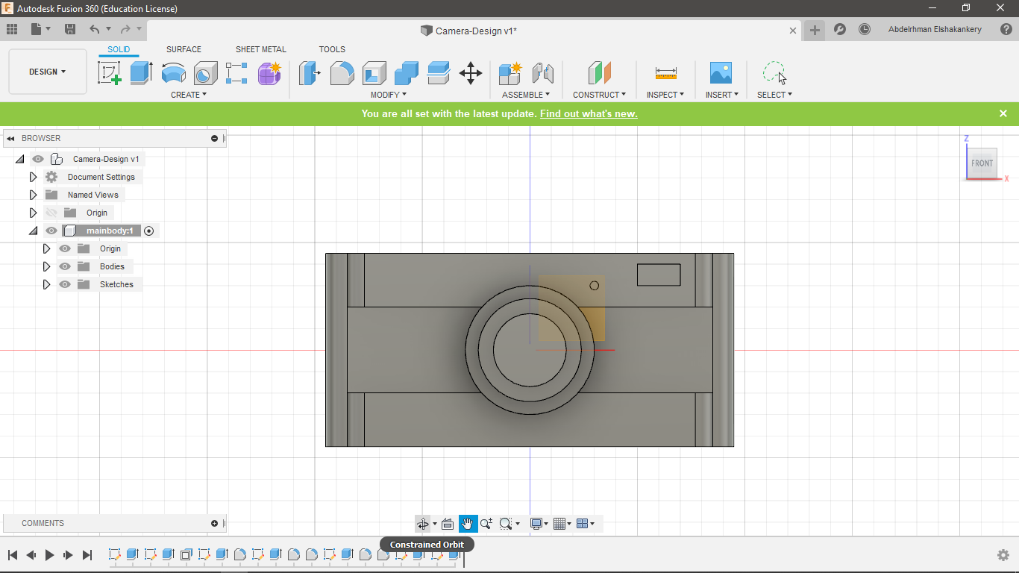Image resolution: width=1019 pixels, height=573 pixels.
Task: Select the Extrude tool
Action: (141, 73)
